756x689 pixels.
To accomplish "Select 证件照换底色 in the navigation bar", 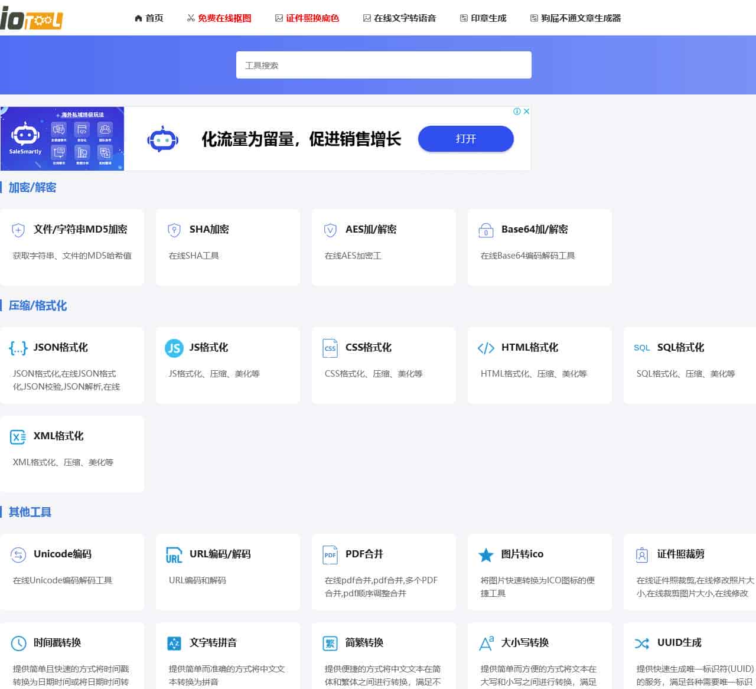I will point(307,18).
